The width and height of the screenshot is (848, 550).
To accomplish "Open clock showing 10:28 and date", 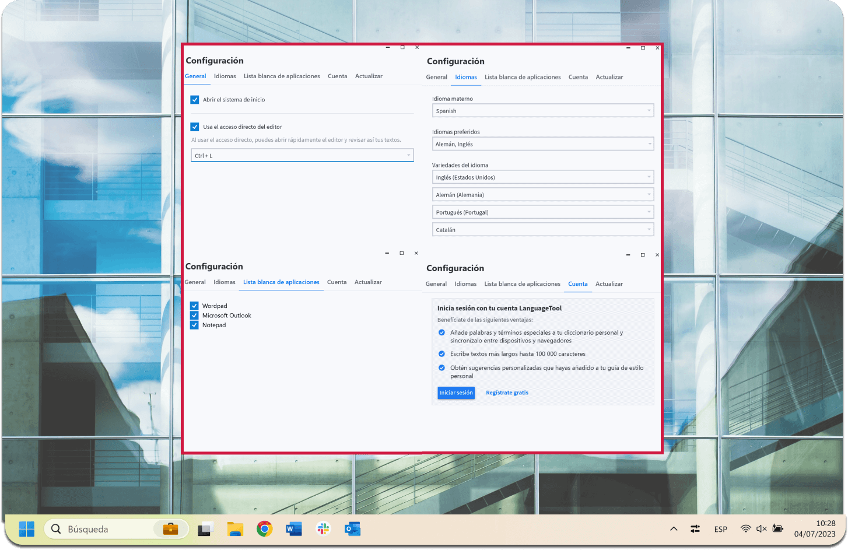I will coord(815,528).
